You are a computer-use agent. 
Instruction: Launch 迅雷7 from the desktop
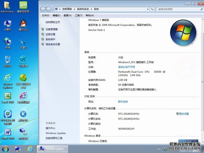pyautogui.click(x=23, y=43)
